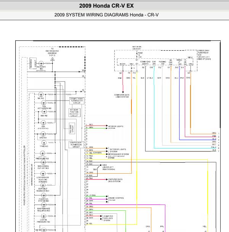
Task: Select the "SRS IND" label
Action: (43, 138)
